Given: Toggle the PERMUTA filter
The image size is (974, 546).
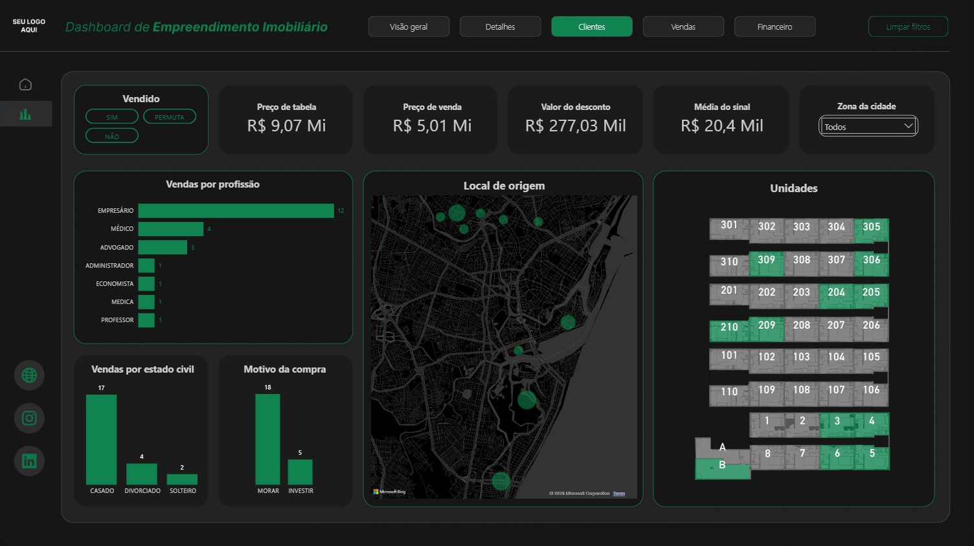Looking at the screenshot, I should click(170, 116).
